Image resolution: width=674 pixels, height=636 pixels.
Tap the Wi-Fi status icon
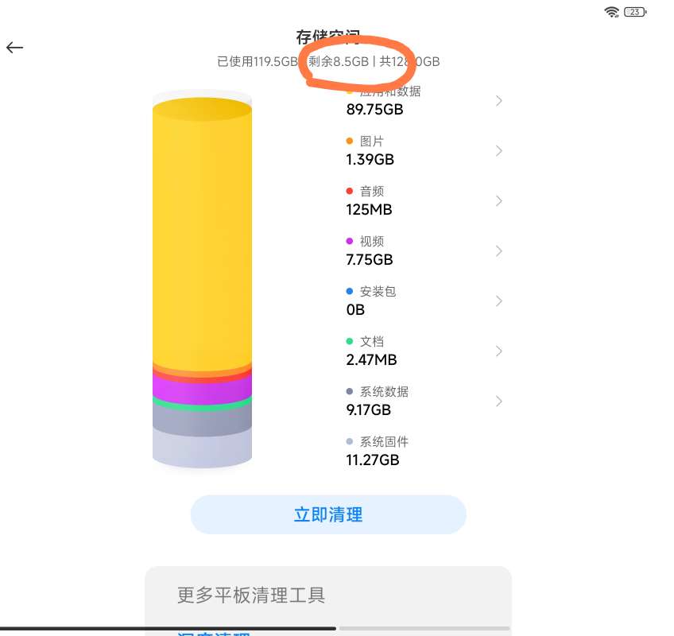click(x=611, y=12)
